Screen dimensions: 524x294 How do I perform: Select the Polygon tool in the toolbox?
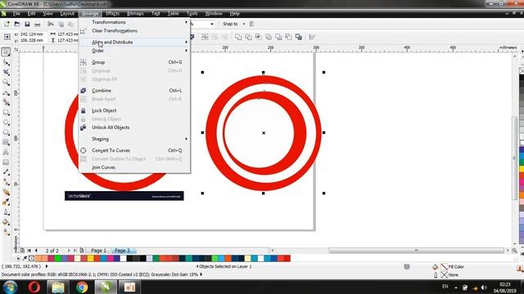click(x=6, y=132)
